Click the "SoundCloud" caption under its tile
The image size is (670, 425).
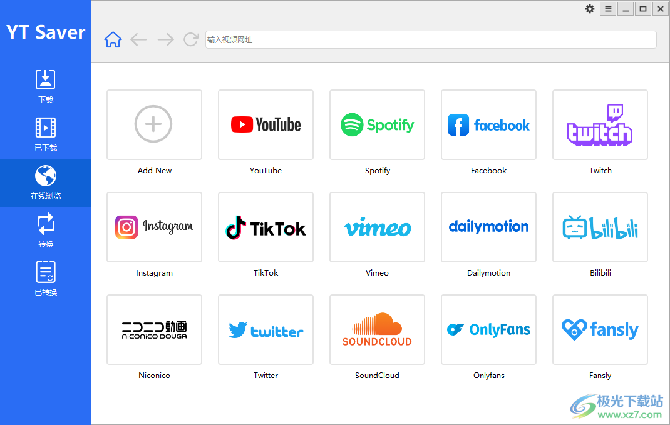pyautogui.click(x=378, y=375)
